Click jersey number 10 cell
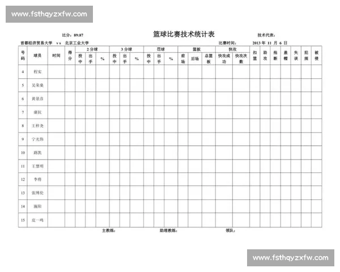The height and width of the screenshot is (272, 340). pyautogui.click(x=23, y=152)
